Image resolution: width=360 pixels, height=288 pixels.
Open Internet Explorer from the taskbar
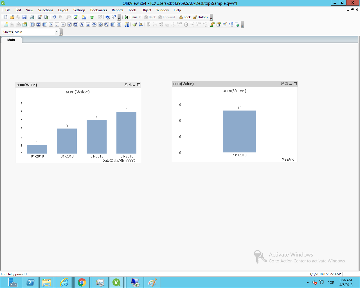click(64, 282)
